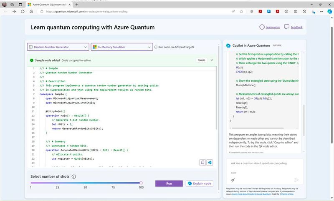334x201 pixels.
Task: Click 'CNOT(q1, q2);' in Copilot code
Action: 244,72
